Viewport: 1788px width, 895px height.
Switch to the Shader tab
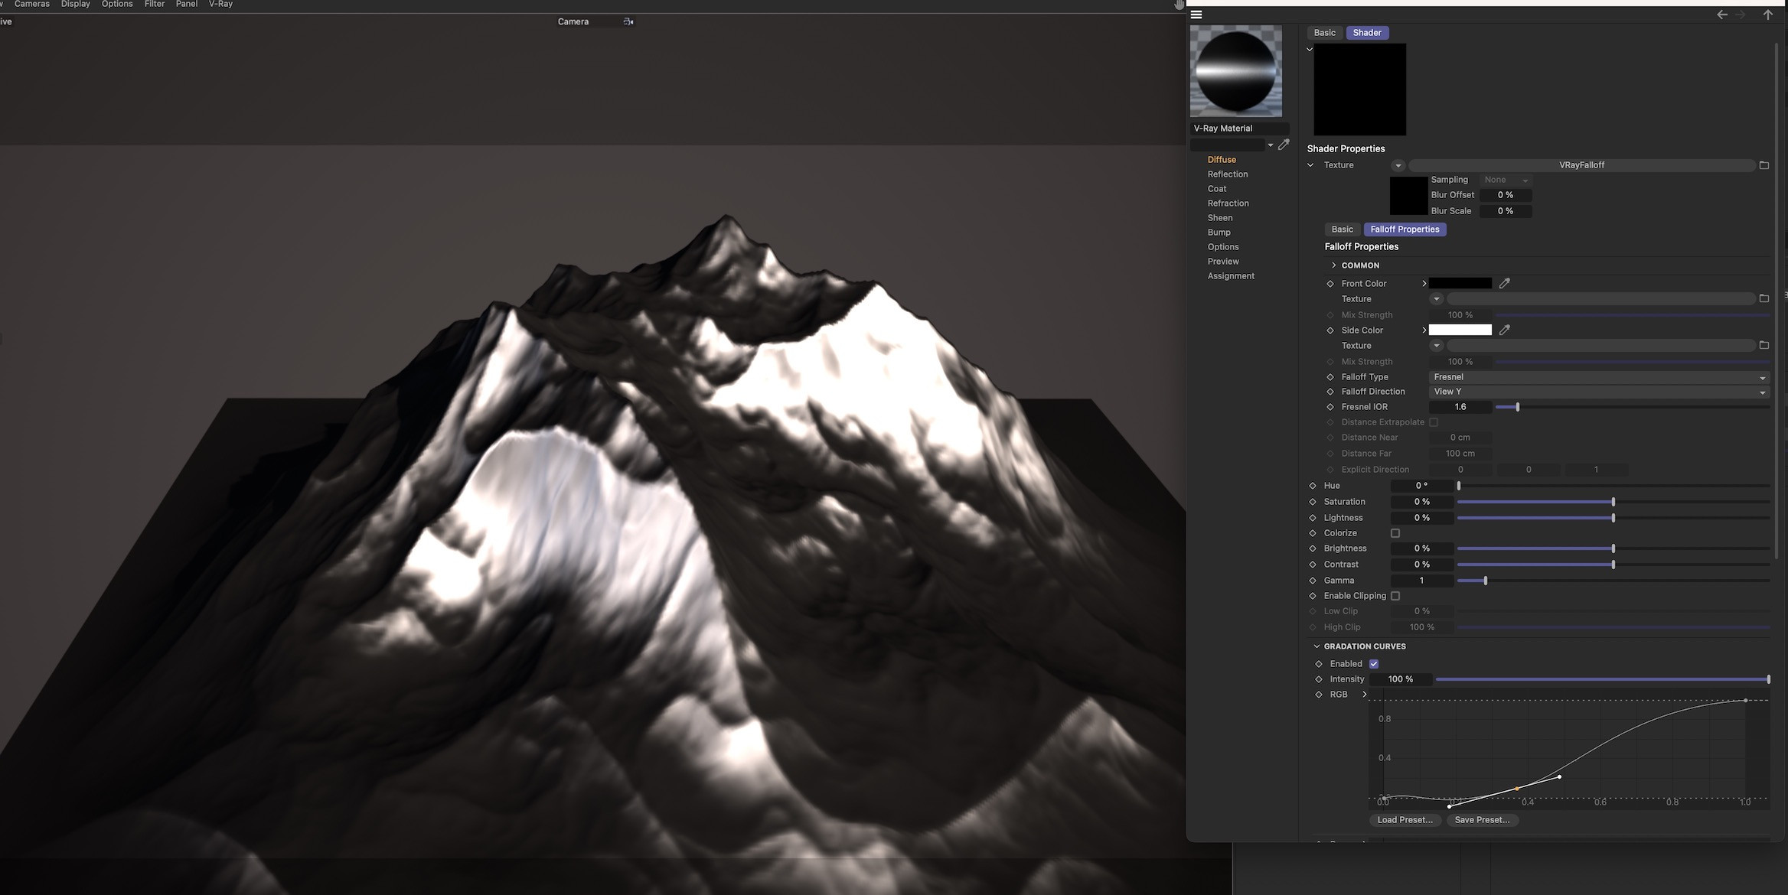point(1367,33)
